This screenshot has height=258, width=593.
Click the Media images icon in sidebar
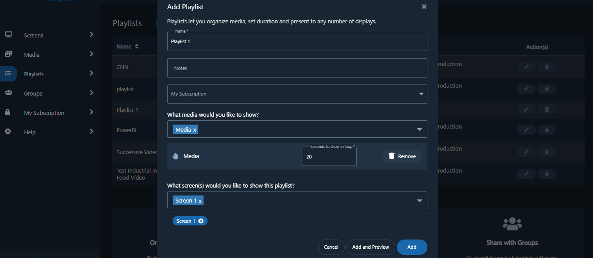8,54
